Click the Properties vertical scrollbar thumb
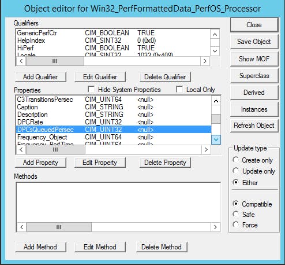 pyautogui.click(x=216, y=119)
